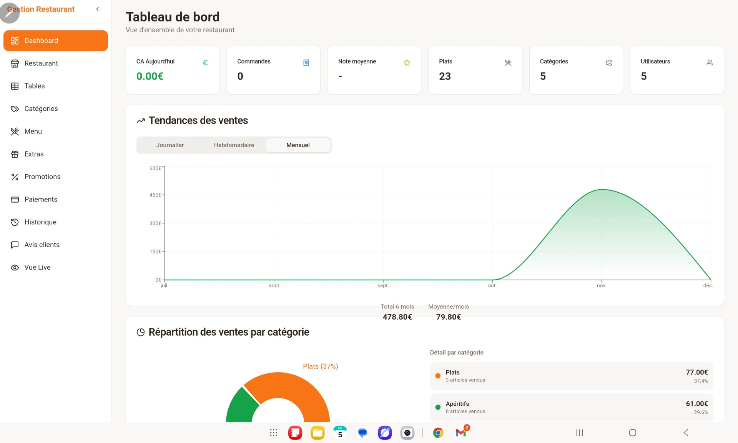
Task: Click the Vue Live eye icon
Action: (15, 268)
